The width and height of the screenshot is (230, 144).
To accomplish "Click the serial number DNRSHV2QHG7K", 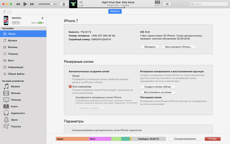I will [101, 39].
